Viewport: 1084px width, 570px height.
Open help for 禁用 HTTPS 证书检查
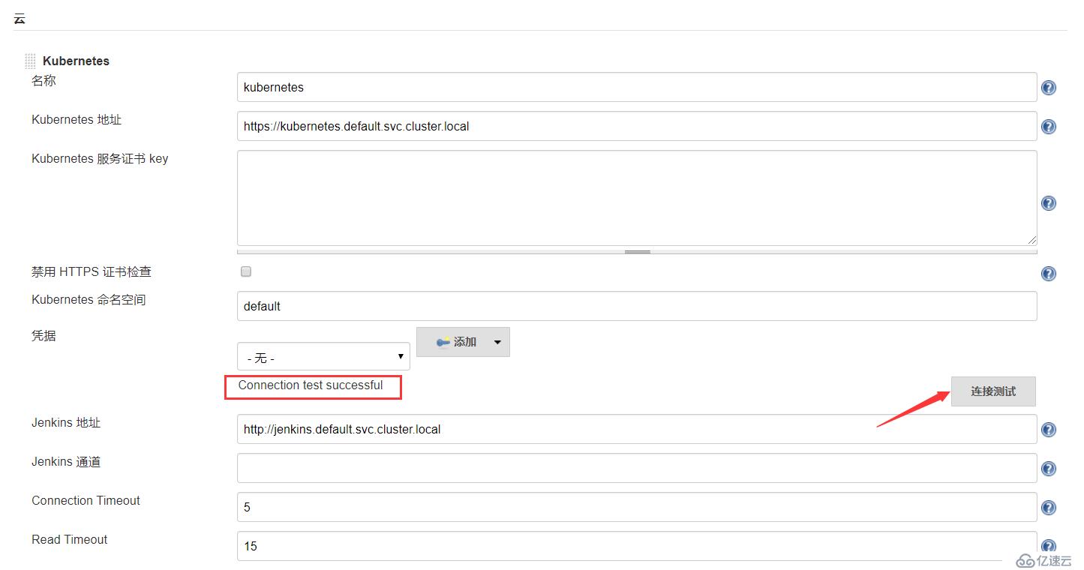(1049, 274)
